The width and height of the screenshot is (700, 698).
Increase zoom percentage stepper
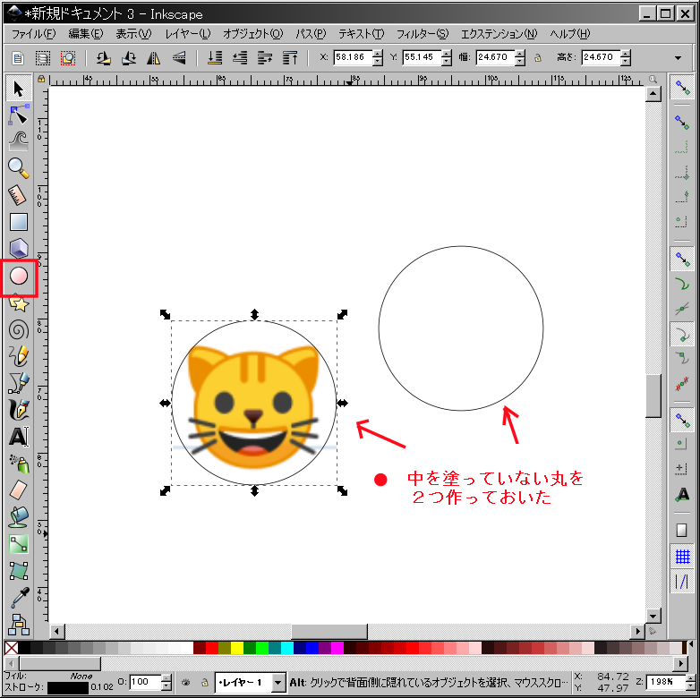(x=691, y=678)
